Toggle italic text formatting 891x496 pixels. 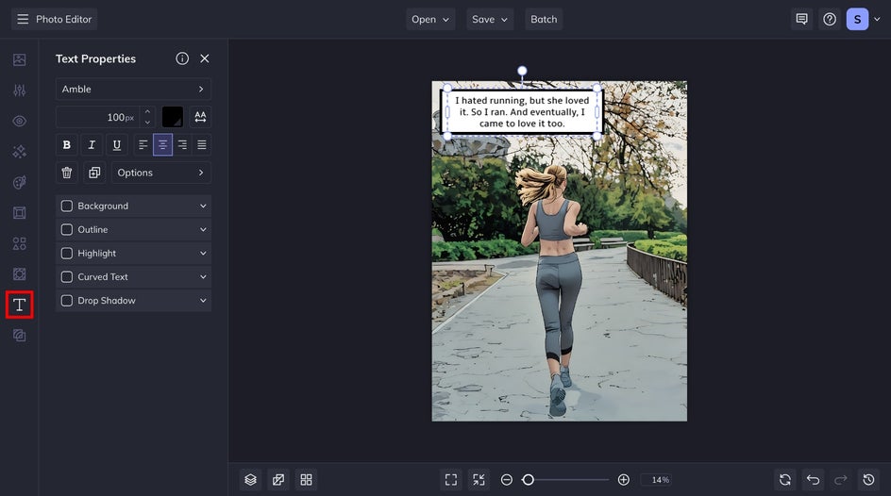[92, 144]
